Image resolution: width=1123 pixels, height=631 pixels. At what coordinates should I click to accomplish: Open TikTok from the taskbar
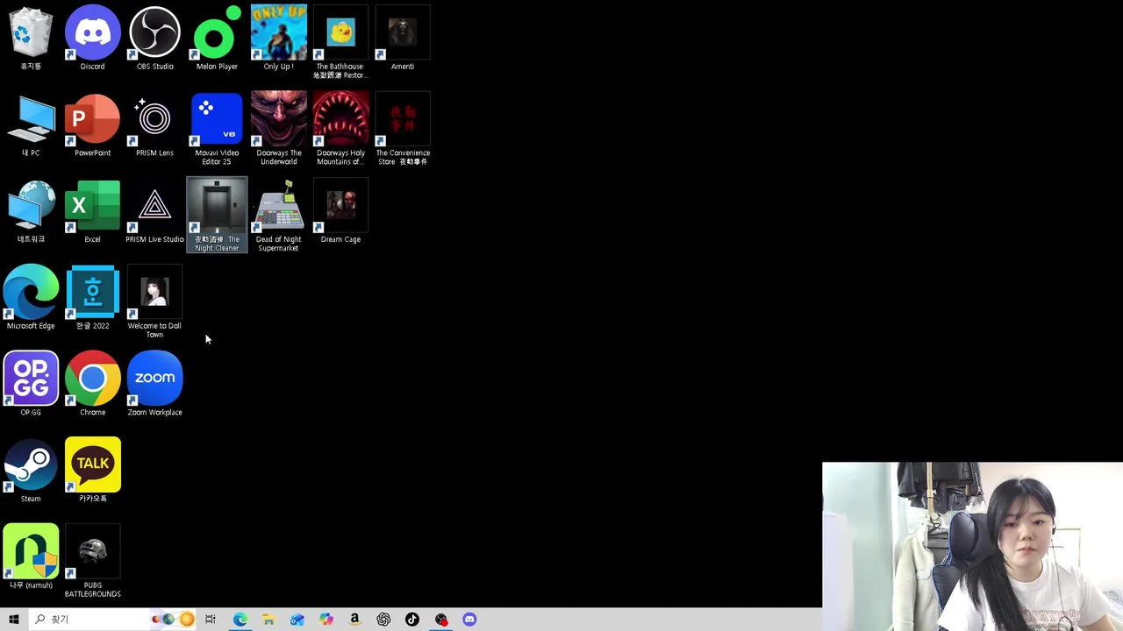coord(412,620)
